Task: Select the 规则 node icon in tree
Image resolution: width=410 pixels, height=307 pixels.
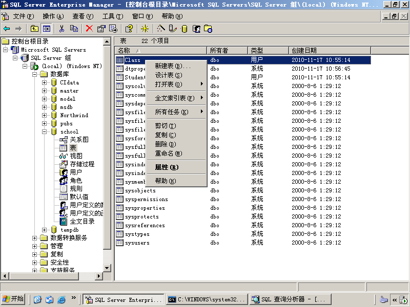Action: click(x=63, y=189)
